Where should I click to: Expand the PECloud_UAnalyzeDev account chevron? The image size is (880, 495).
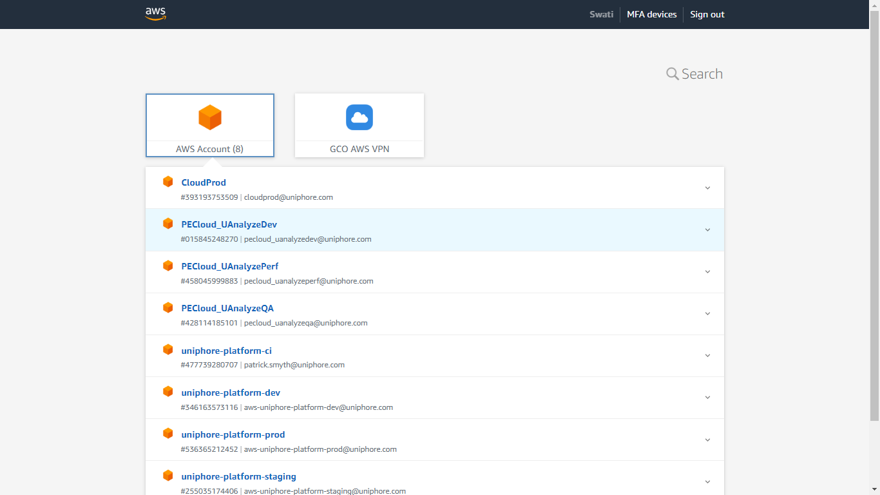[x=707, y=230]
